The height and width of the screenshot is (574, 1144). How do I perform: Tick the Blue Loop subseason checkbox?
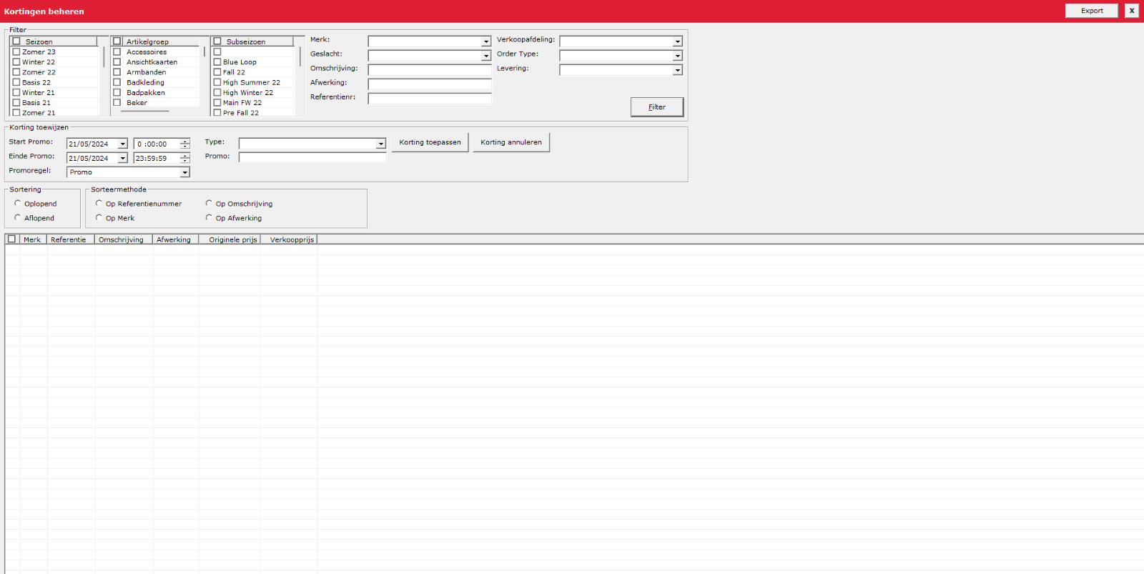coord(217,62)
